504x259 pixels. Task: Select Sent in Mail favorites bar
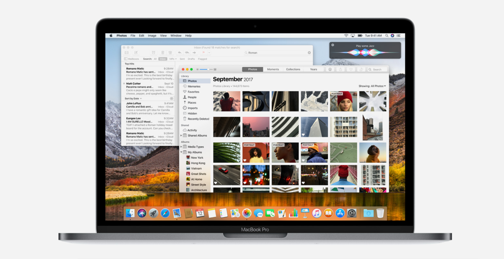182,59
